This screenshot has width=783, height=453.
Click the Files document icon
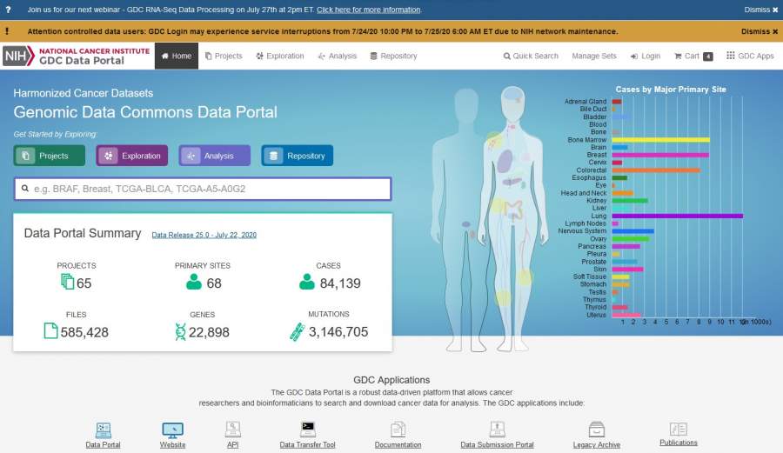coord(50,330)
